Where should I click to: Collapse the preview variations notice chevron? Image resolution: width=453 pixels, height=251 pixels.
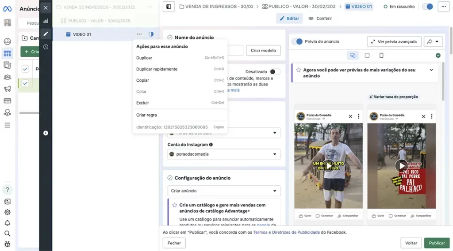click(x=431, y=70)
